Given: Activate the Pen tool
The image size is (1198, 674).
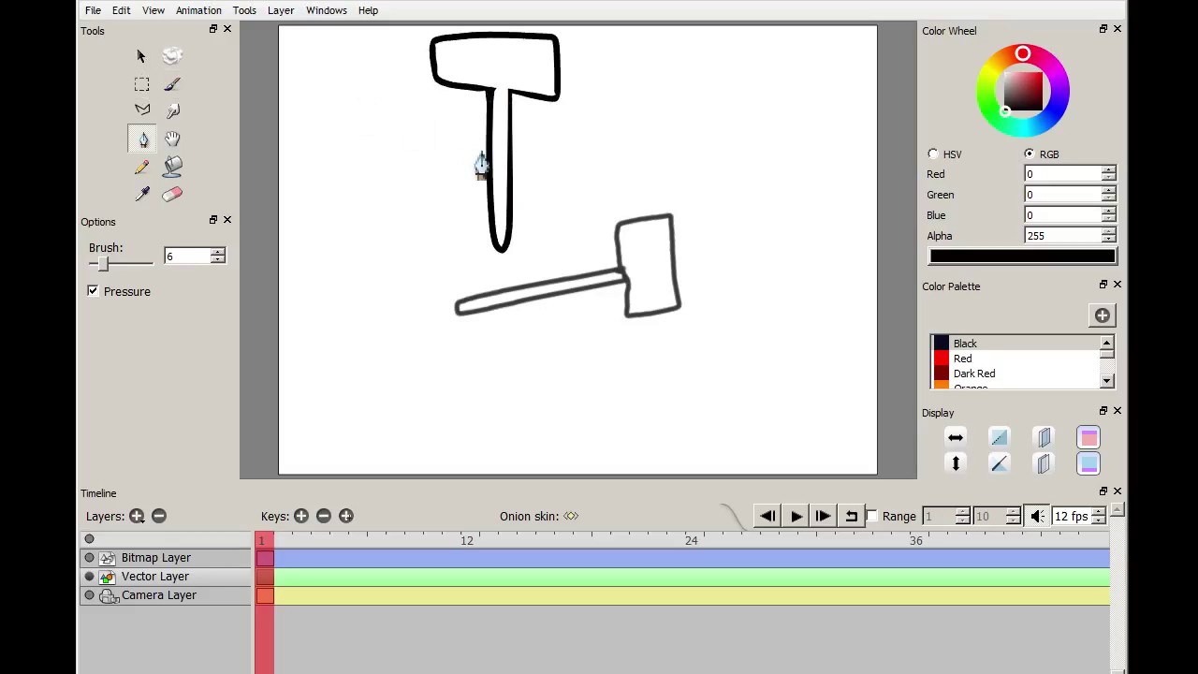Looking at the screenshot, I should click(143, 139).
